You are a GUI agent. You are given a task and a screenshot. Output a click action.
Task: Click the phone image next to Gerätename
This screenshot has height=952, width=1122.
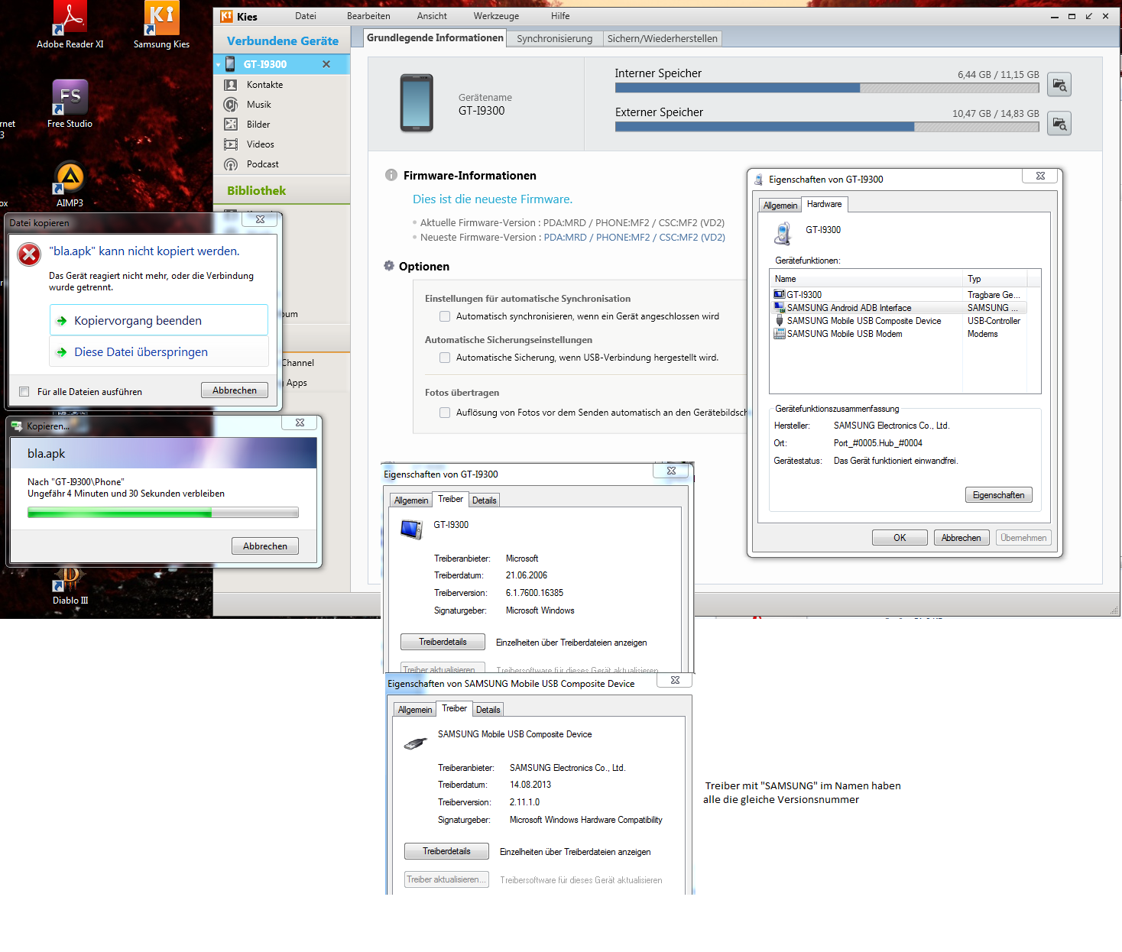[417, 102]
